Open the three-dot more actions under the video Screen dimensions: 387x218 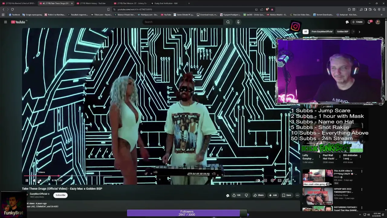(x=297, y=195)
